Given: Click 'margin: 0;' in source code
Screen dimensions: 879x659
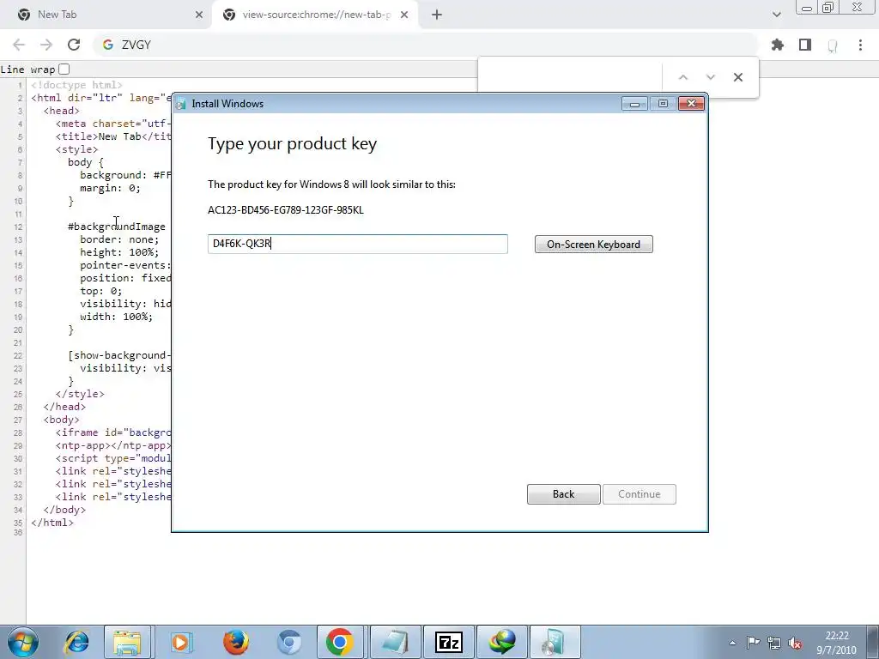Looking at the screenshot, I should click(x=110, y=188).
